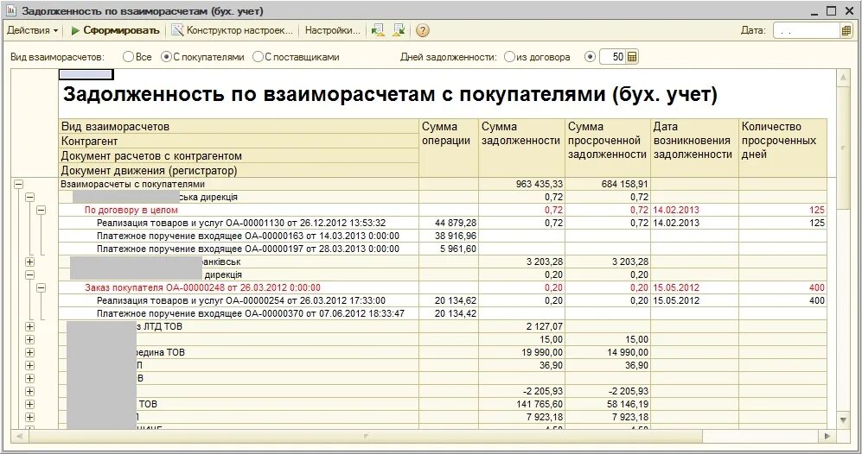862x454 pixels.
Task: Select the radio button beside 50 days
Action: click(590, 57)
